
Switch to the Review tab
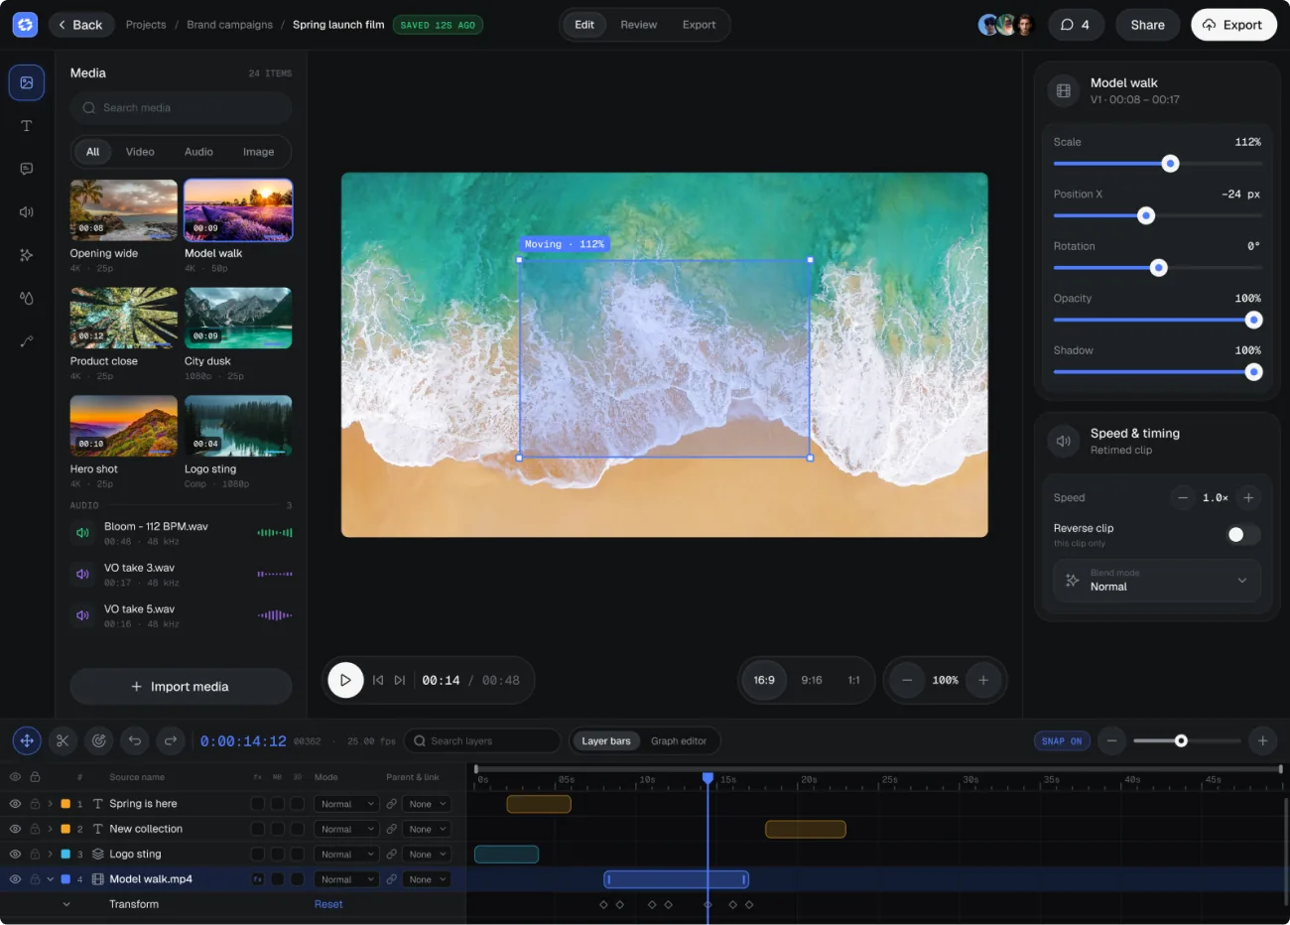[639, 25]
